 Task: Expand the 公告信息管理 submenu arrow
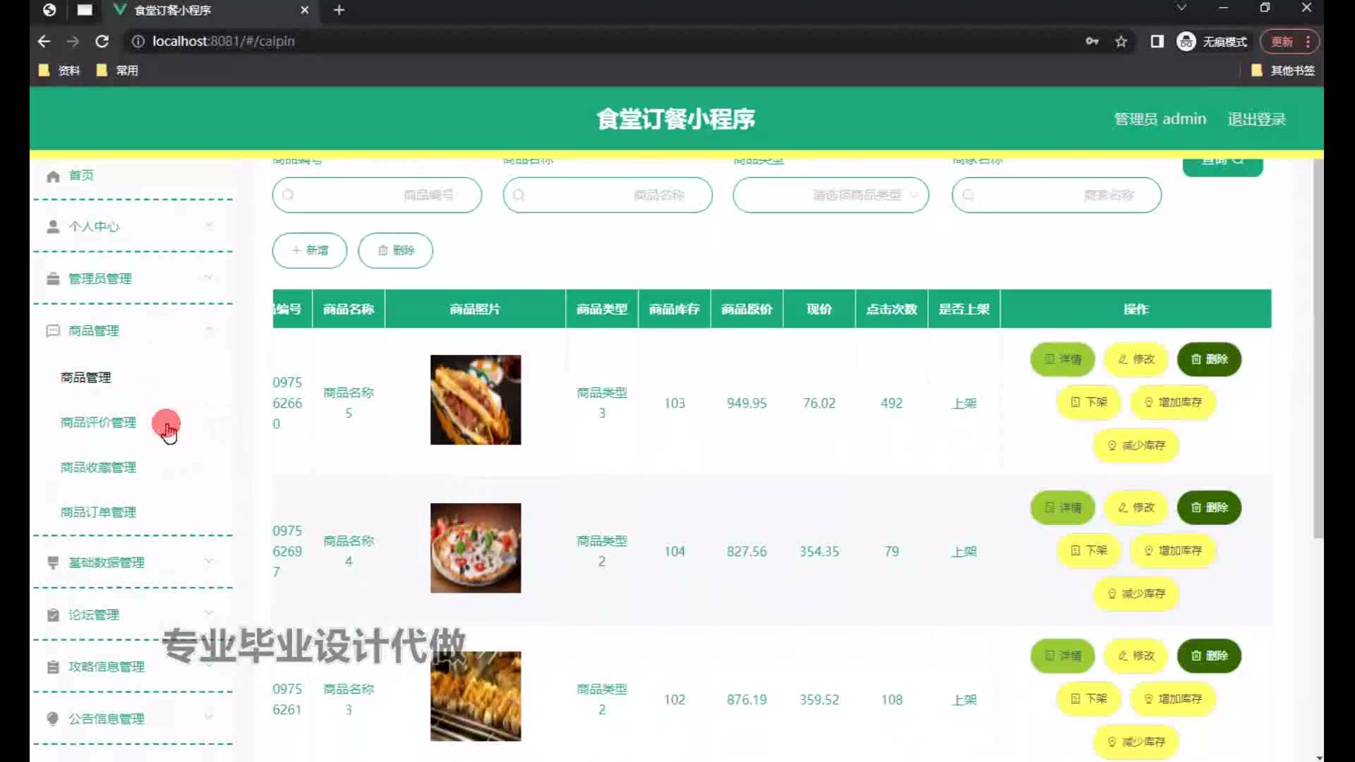209,718
